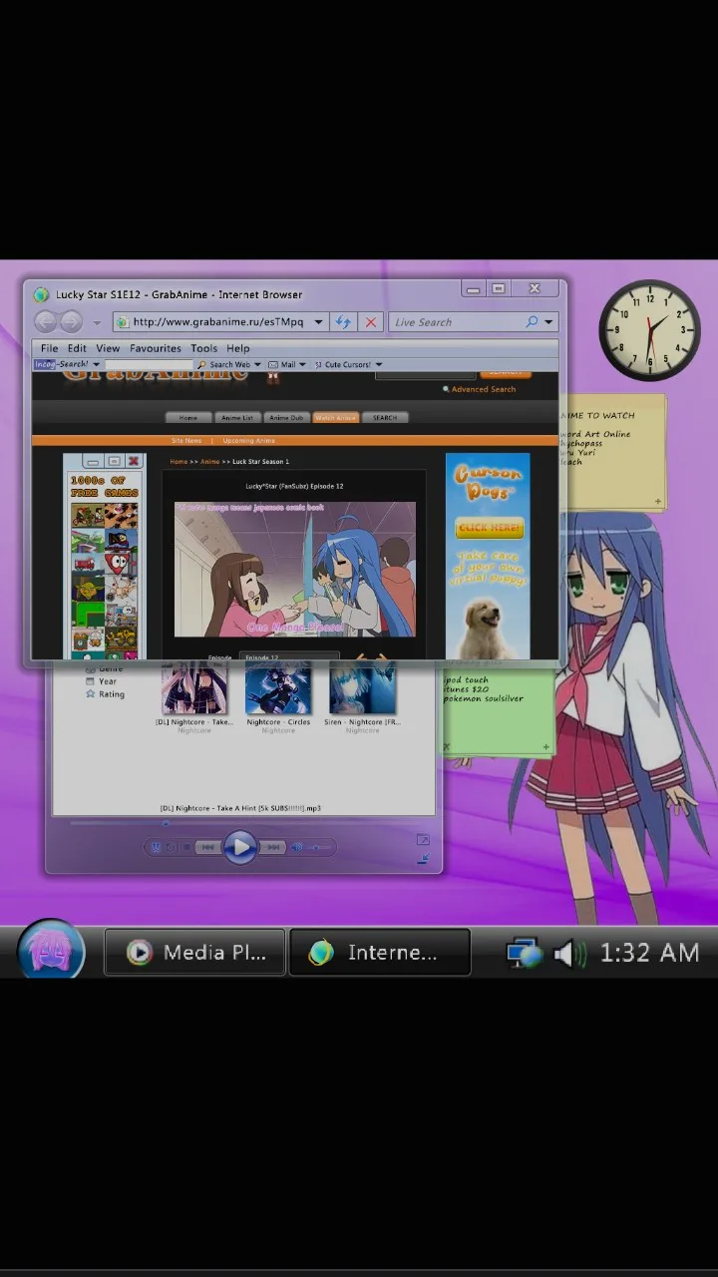The image size is (718, 1277).
Task: Open the toolbar Mail dropdown
Action: [x=303, y=365]
